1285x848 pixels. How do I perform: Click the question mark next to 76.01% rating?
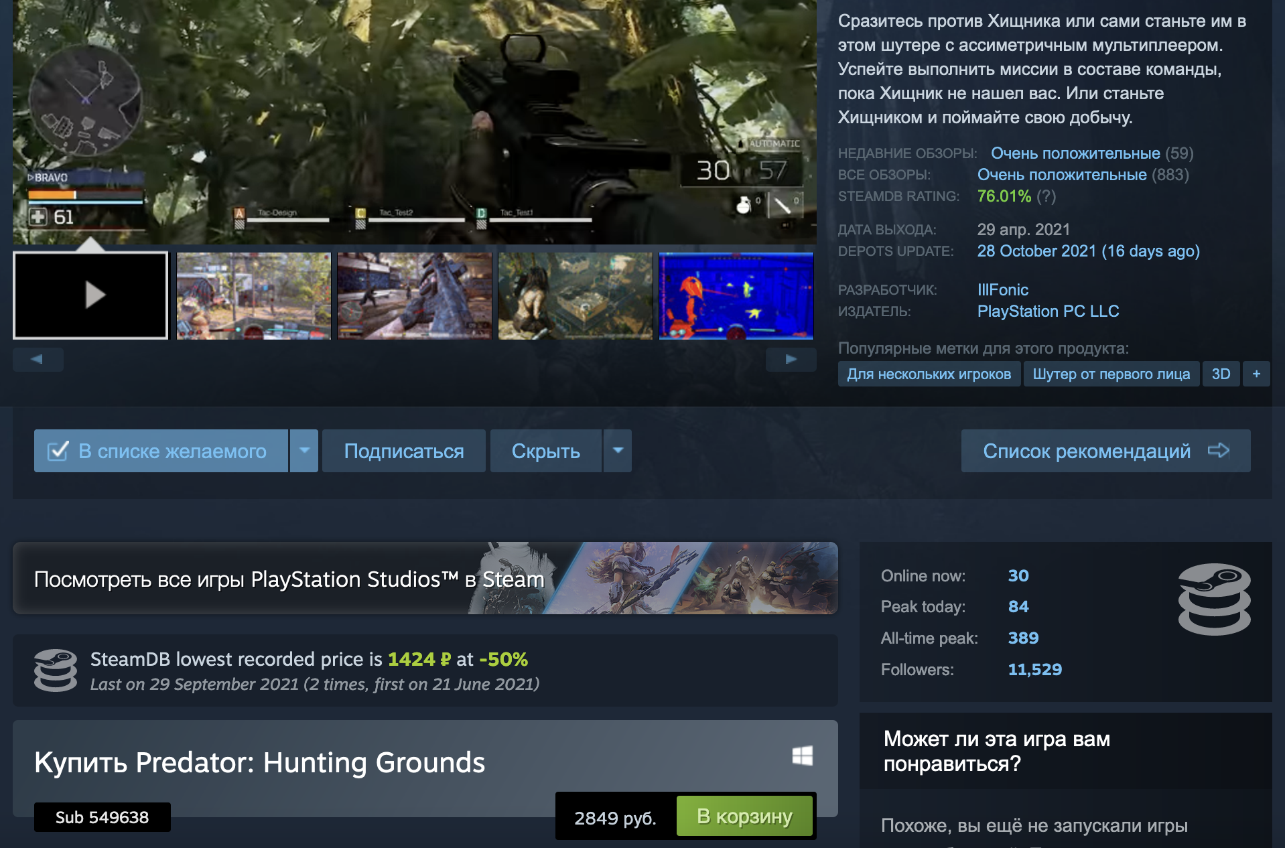(x=1046, y=196)
